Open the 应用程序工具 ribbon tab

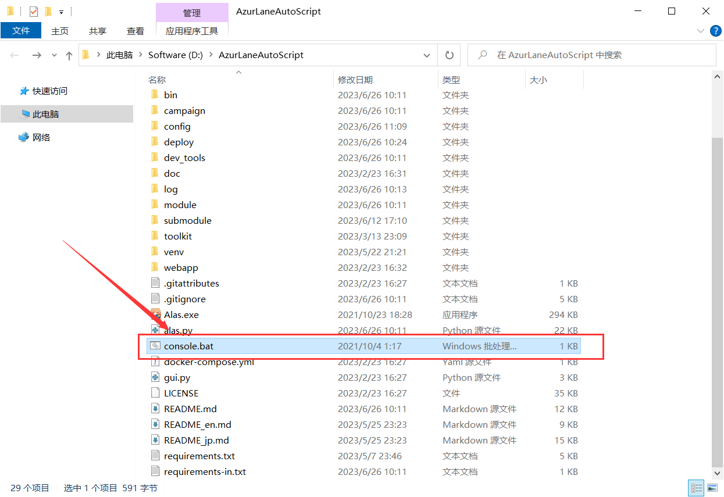(x=192, y=31)
